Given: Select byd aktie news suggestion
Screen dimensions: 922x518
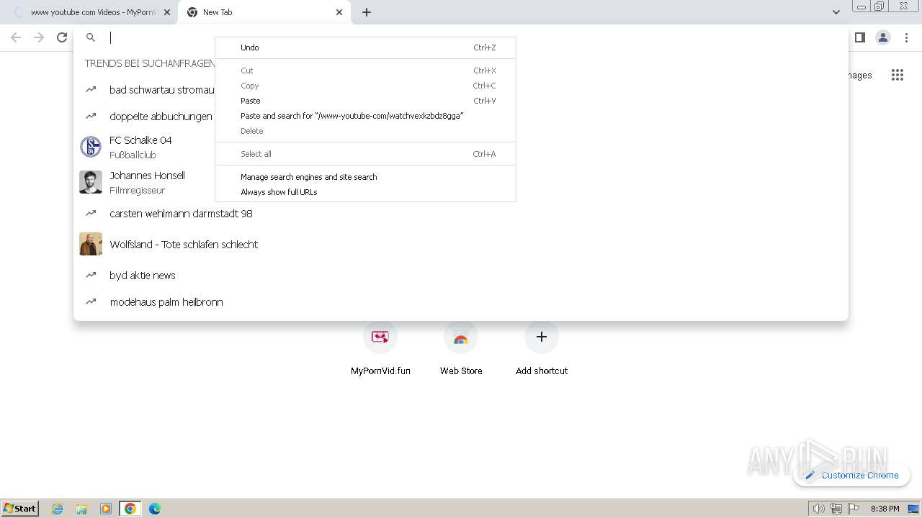Looking at the screenshot, I should [x=461, y=276].
